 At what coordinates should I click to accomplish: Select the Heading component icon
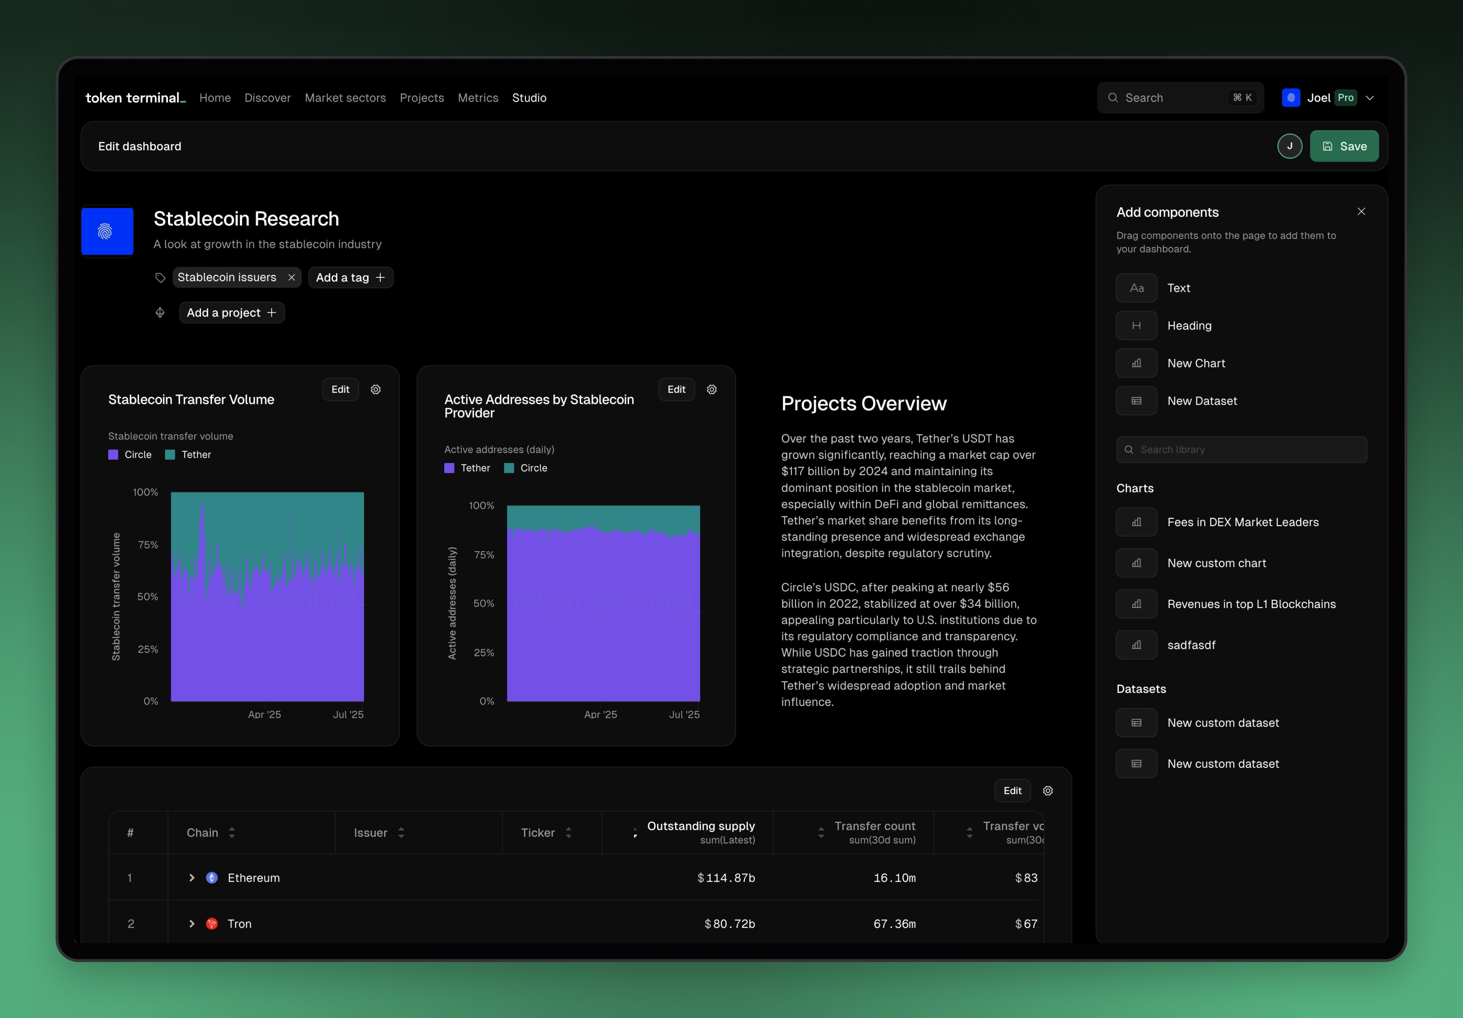point(1136,325)
